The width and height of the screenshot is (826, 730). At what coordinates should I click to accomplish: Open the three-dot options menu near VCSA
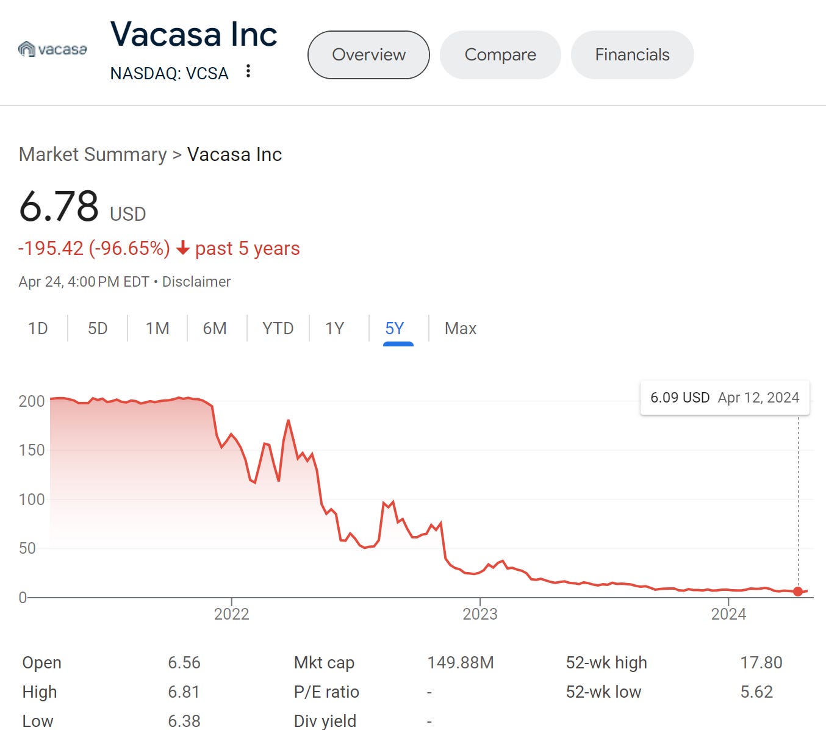(x=248, y=71)
